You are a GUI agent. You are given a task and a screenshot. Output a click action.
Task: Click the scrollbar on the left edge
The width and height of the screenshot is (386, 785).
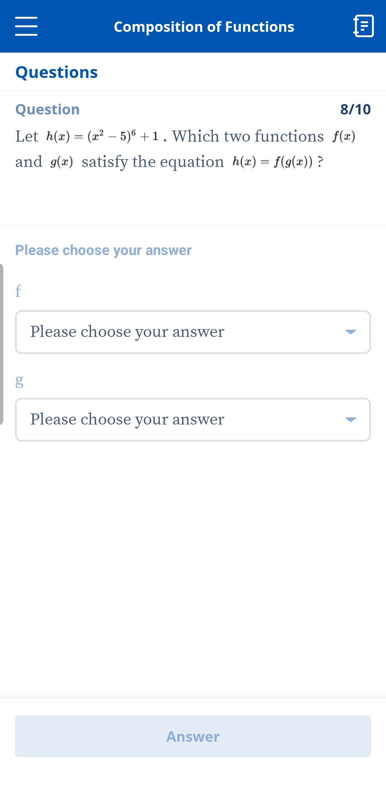click(2, 345)
